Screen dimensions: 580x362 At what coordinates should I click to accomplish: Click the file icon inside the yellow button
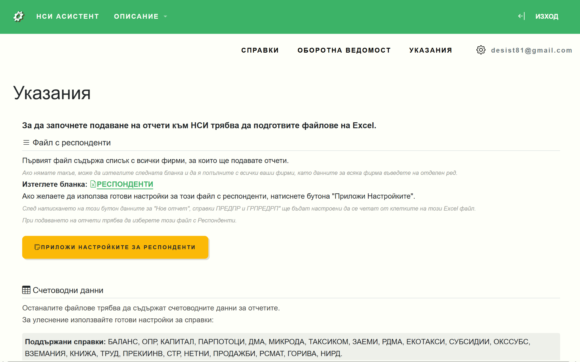click(x=37, y=247)
